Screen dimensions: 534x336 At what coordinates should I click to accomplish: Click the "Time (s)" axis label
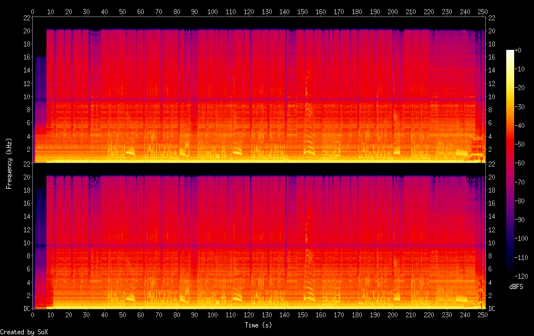coord(258,325)
